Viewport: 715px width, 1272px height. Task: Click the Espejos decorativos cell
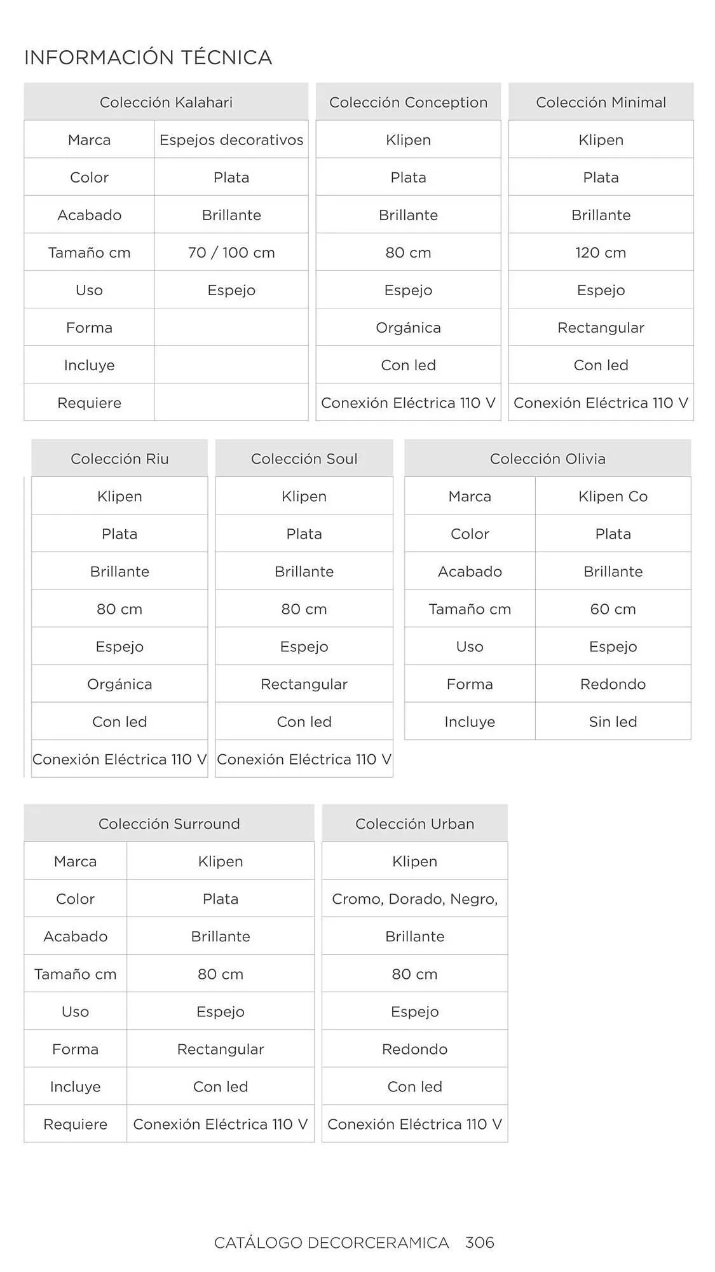pyautogui.click(x=231, y=140)
